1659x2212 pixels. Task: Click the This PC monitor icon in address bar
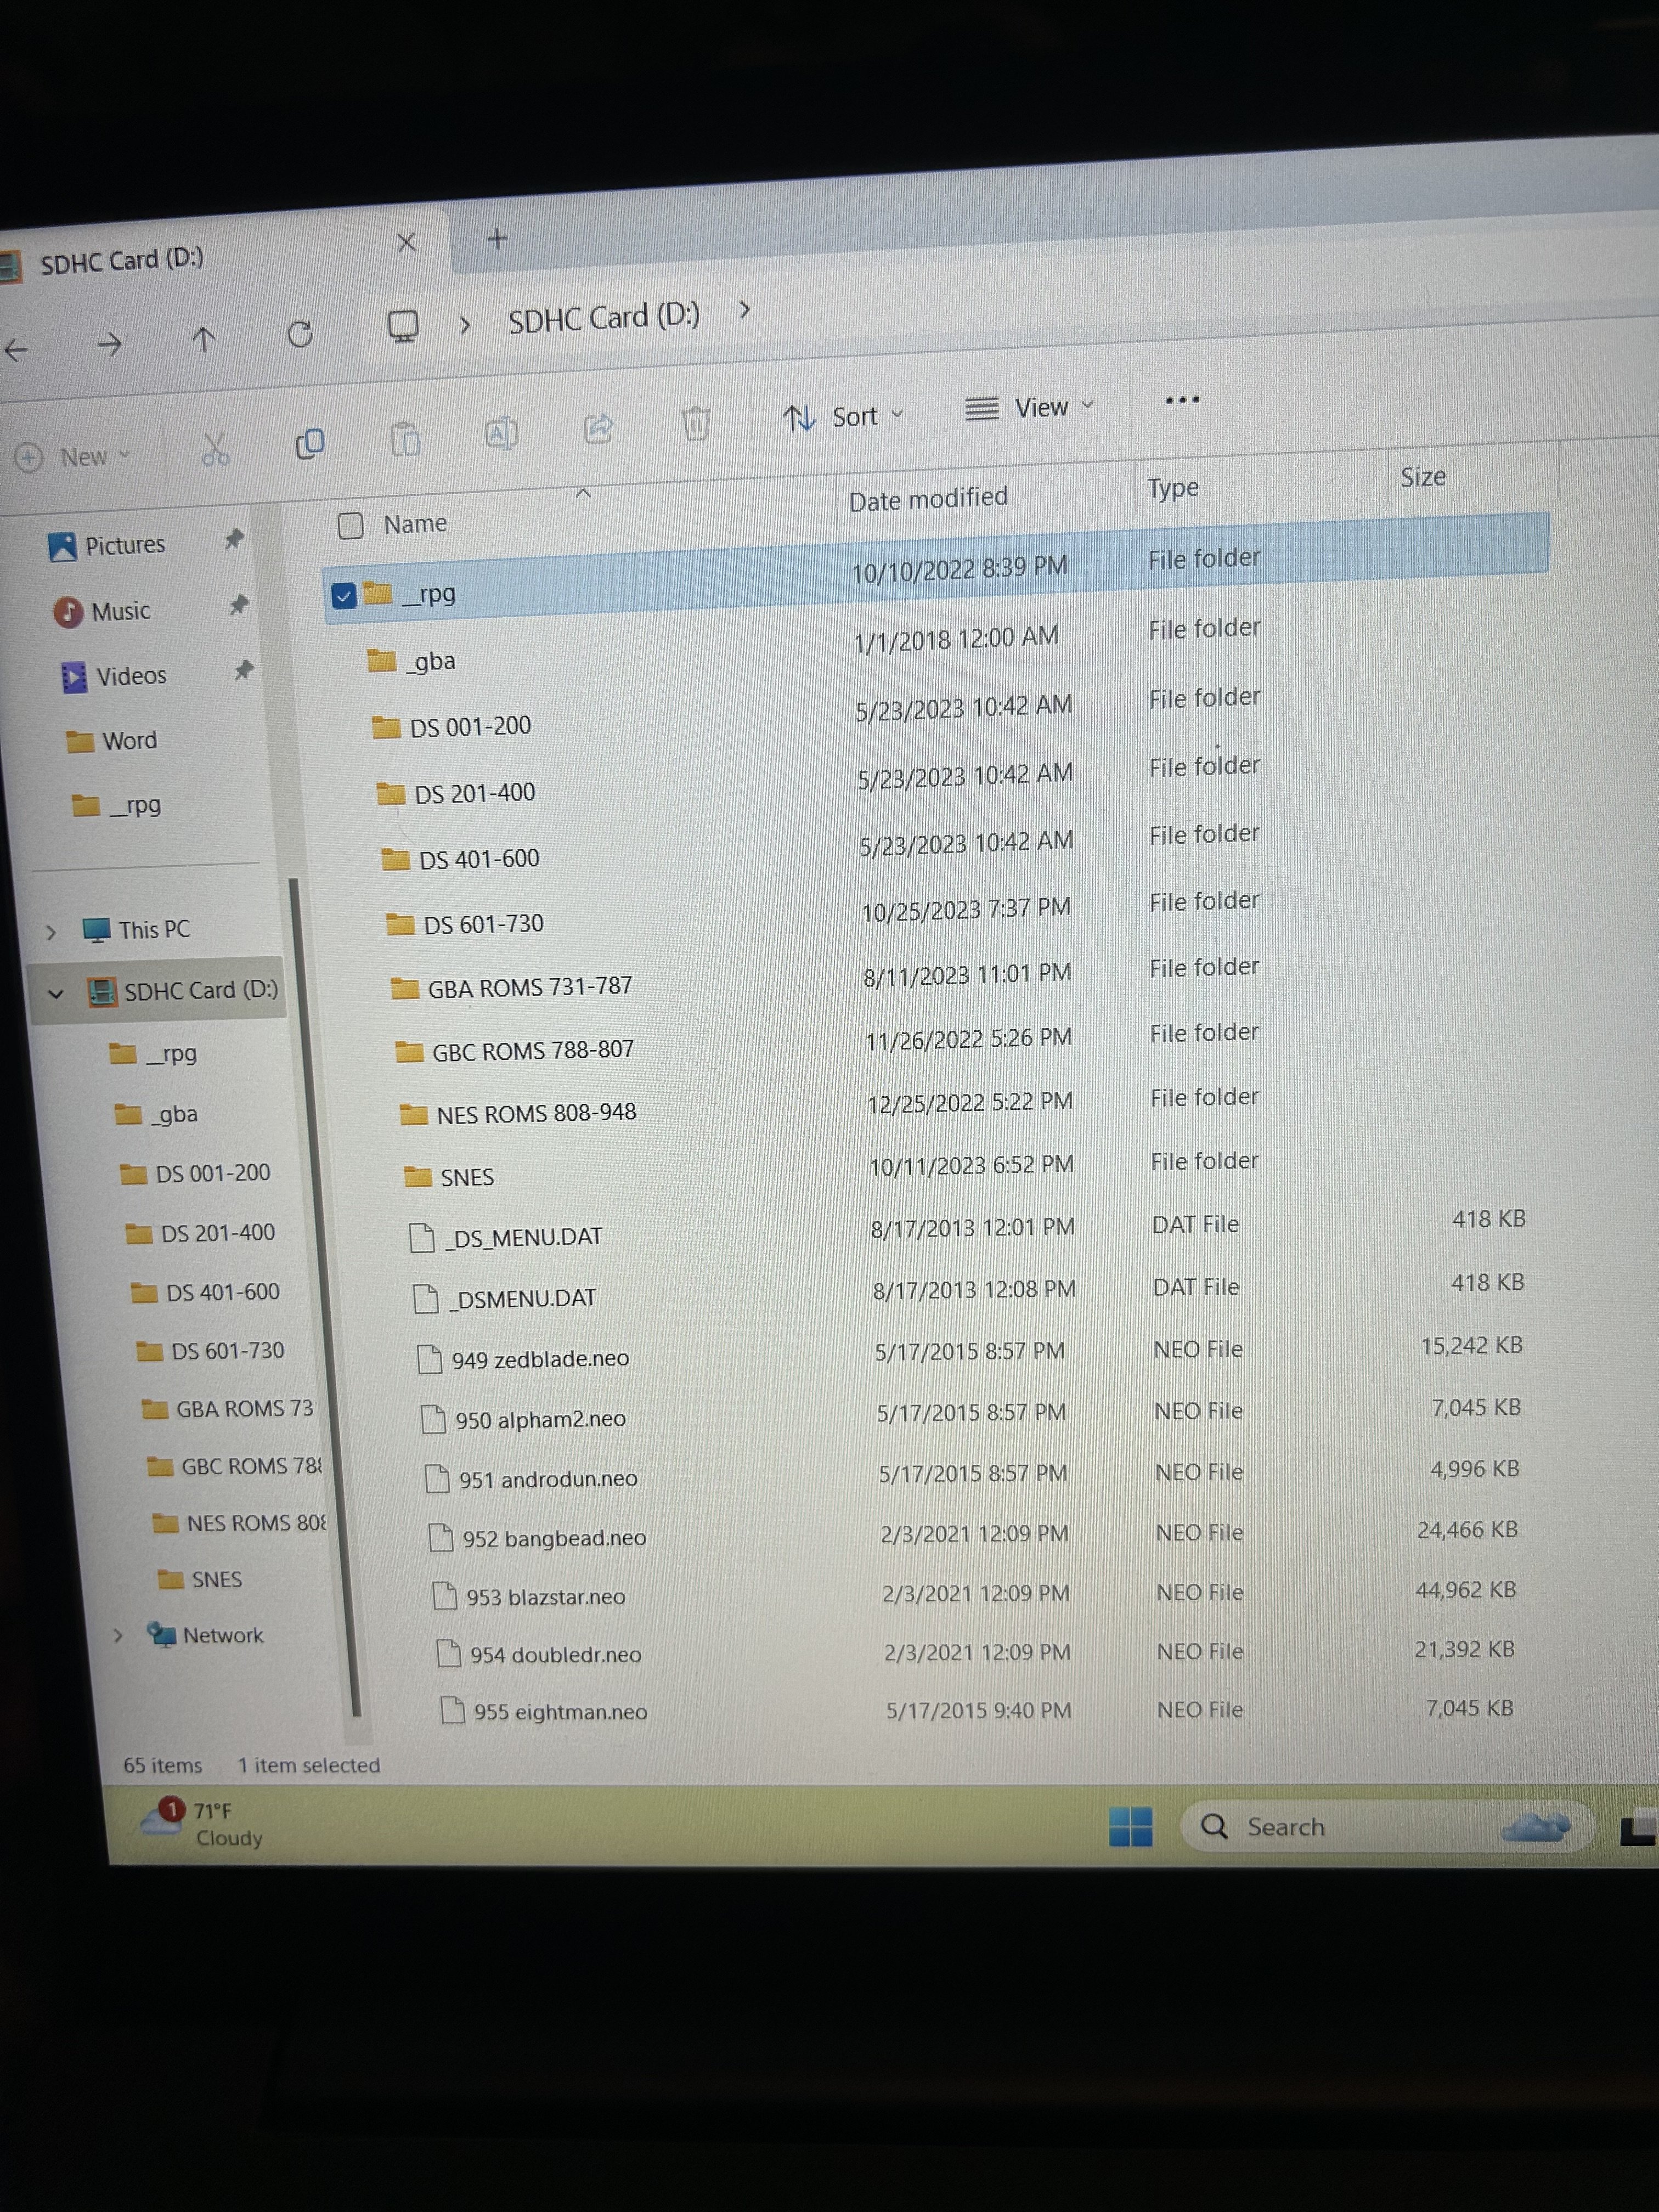tap(403, 326)
